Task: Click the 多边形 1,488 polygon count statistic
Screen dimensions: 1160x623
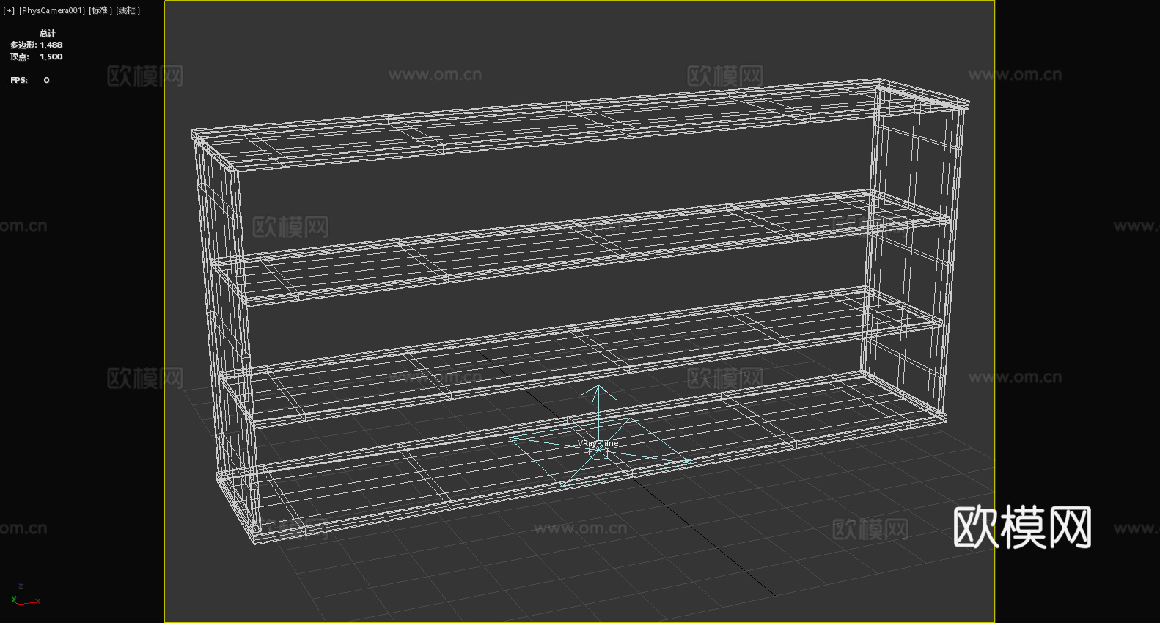Action: 36,45
